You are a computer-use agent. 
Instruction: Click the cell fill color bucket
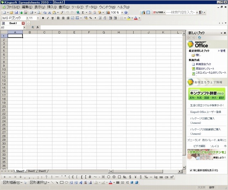(129, 18)
